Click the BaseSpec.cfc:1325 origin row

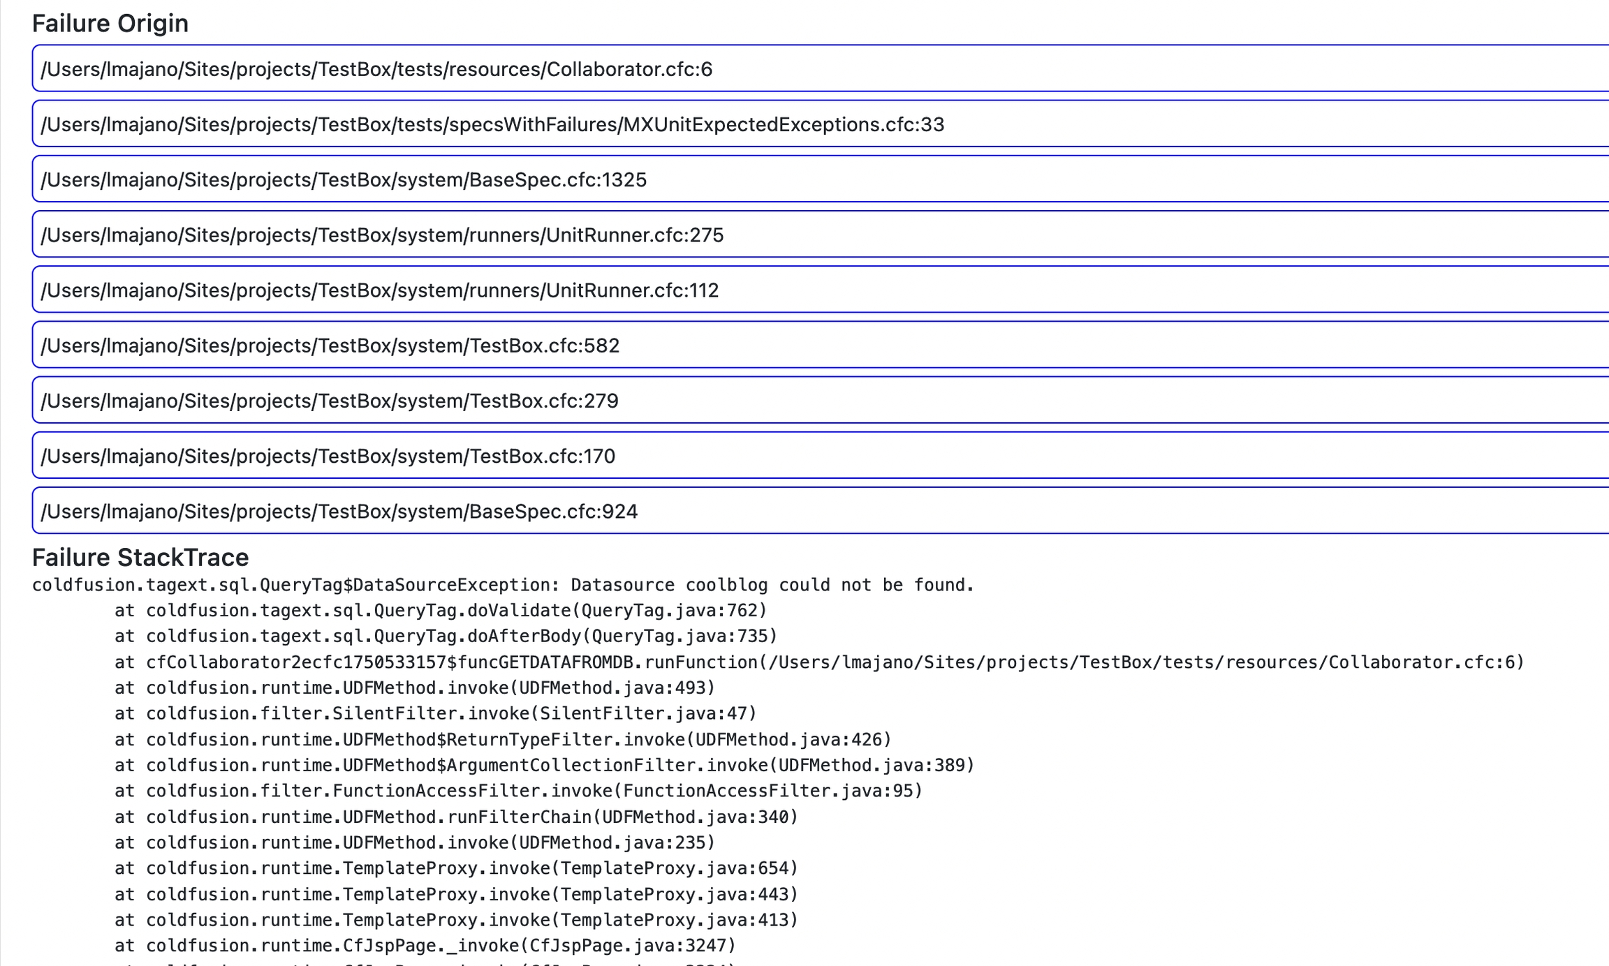click(344, 180)
